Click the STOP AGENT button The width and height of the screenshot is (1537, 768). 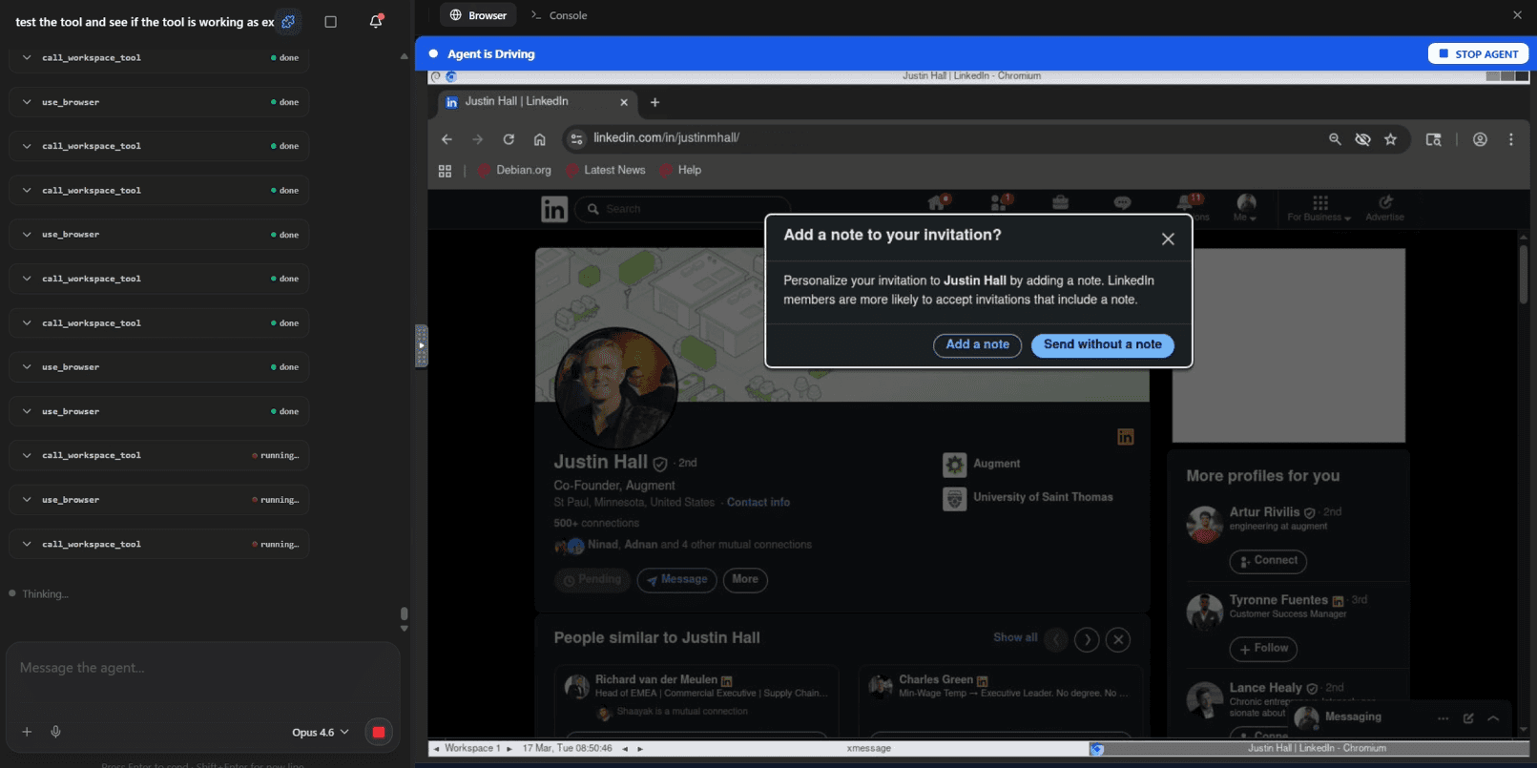click(x=1478, y=53)
